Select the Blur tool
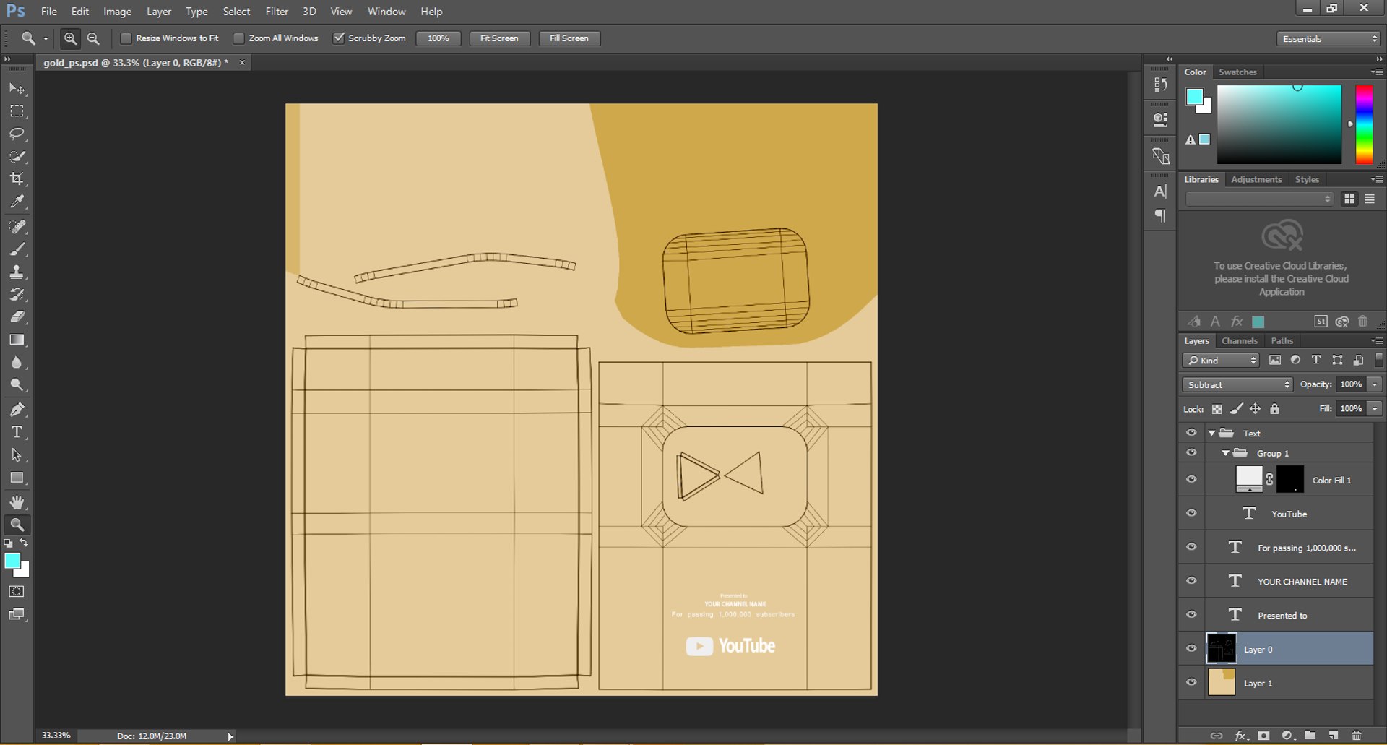 (x=17, y=362)
